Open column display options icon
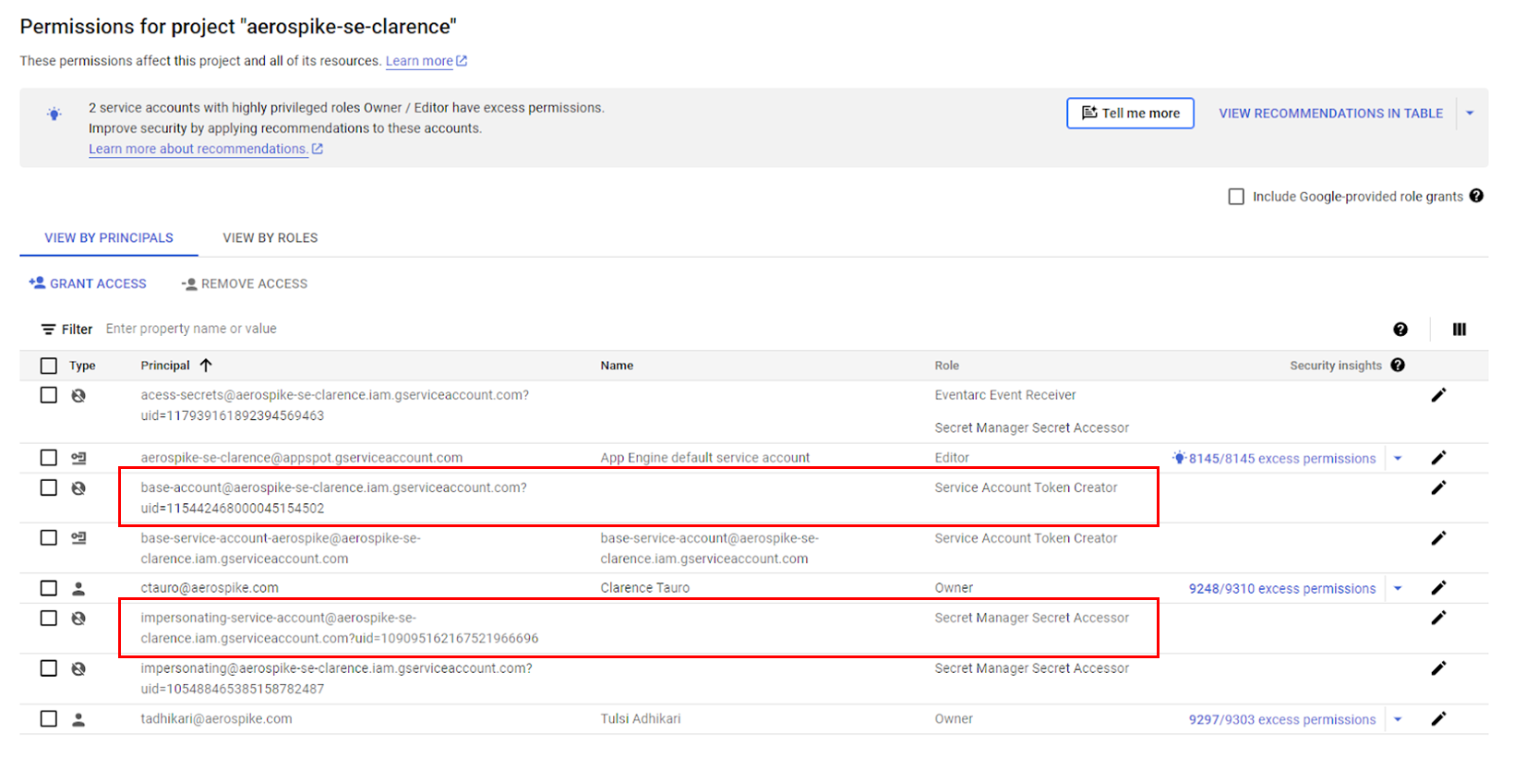 pos(1460,330)
